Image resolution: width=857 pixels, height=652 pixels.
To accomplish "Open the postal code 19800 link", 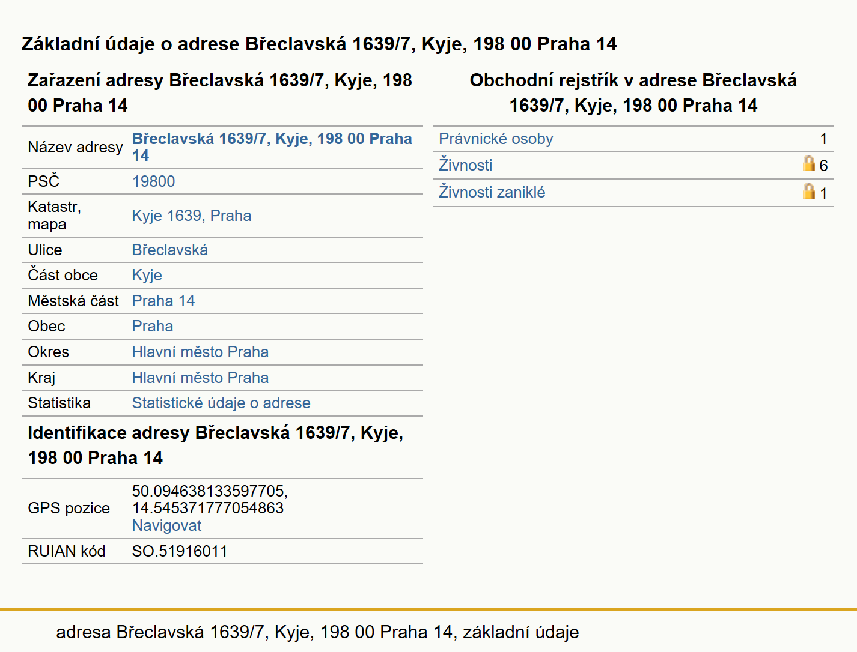I will [153, 181].
